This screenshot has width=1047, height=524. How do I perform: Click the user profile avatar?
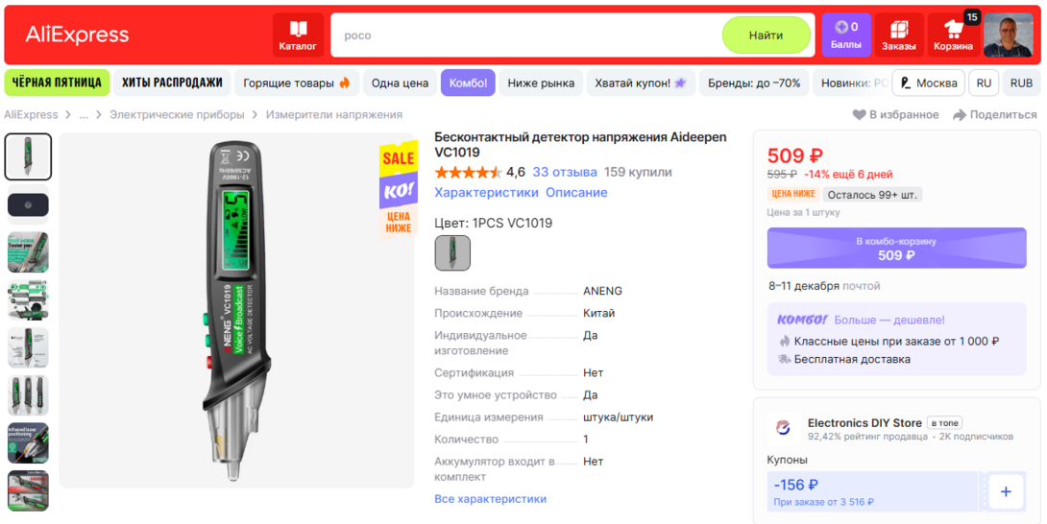coord(1008,35)
